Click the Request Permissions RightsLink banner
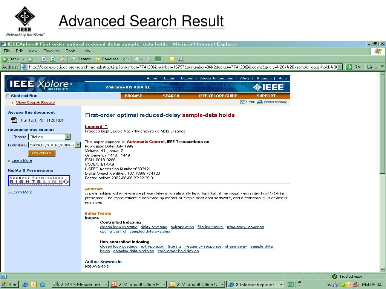This screenshot has width=386, height=289. point(39,181)
